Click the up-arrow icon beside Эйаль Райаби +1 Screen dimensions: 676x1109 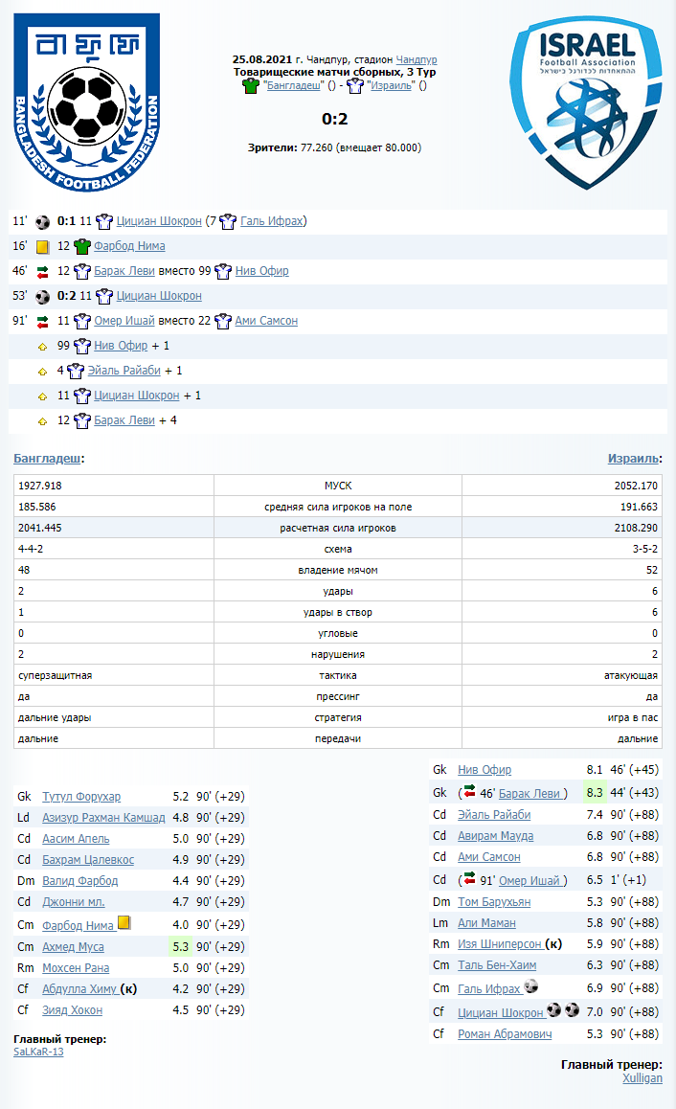42,371
